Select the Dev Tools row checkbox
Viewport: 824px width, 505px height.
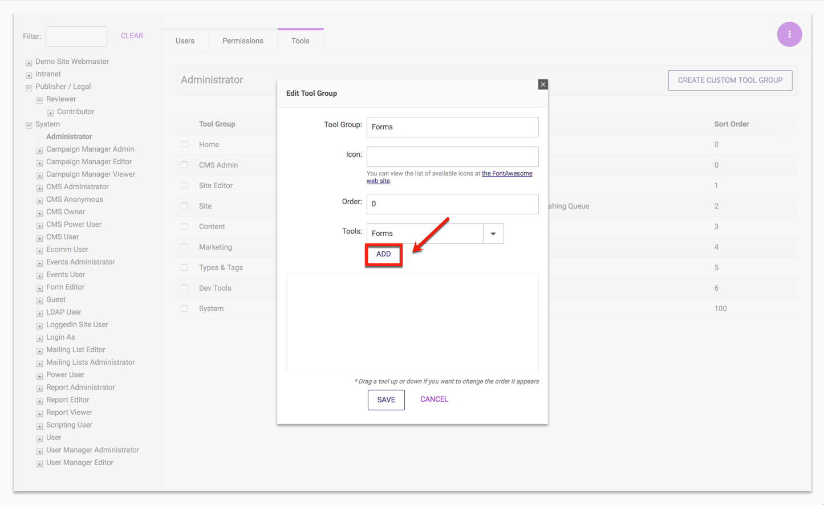tap(184, 288)
